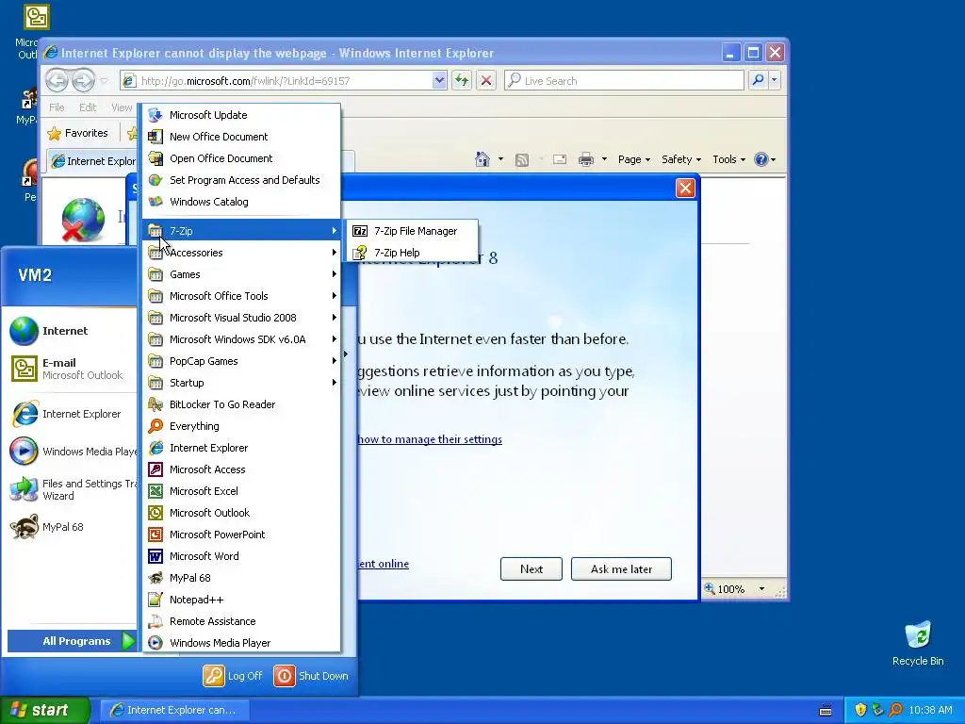Open Internet Explorer in Start menu recent list
This screenshot has height=724, width=965.
(71, 414)
